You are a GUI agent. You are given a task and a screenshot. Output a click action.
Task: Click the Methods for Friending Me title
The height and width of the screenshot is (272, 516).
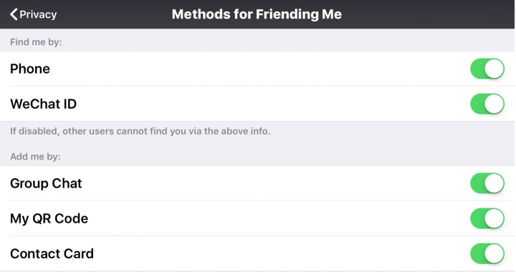coord(257,14)
